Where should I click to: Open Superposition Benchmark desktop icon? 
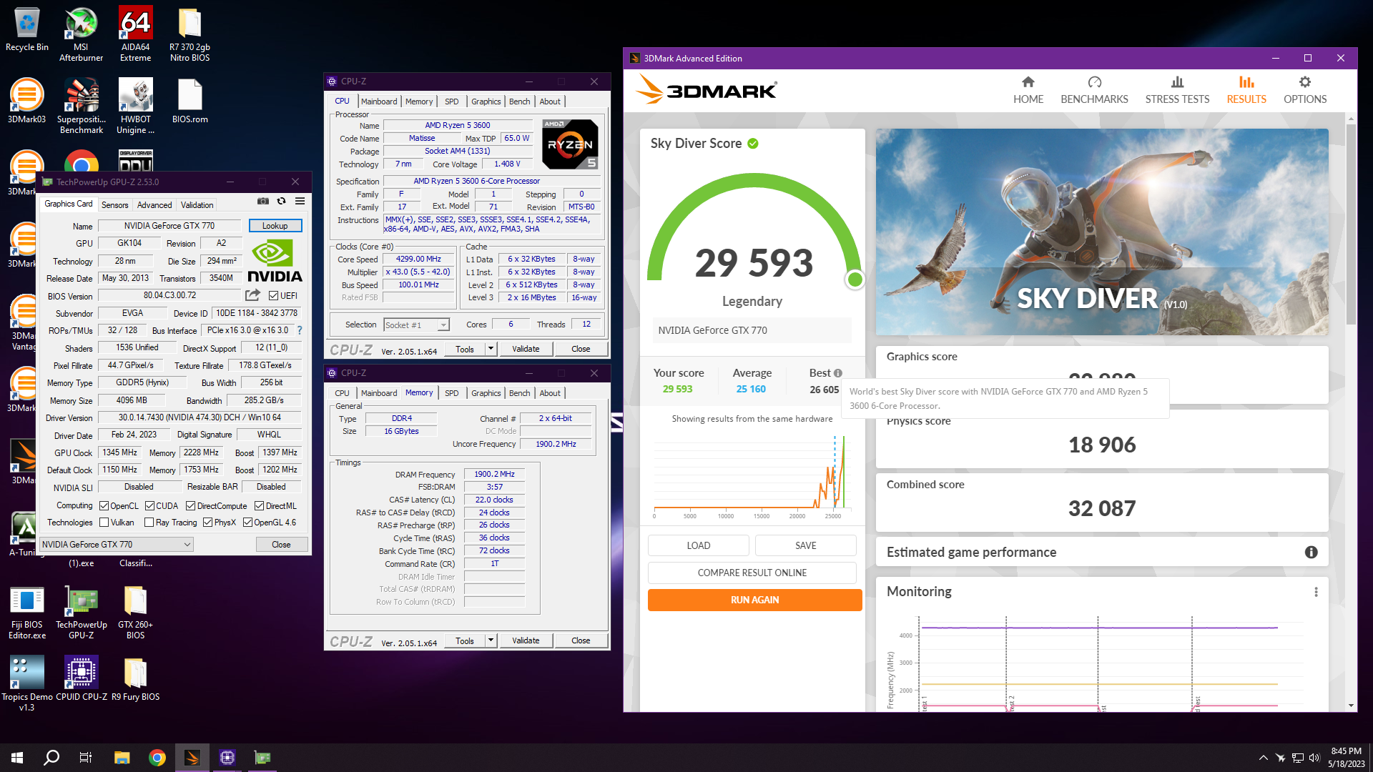pyautogui.click(x=81, y=106)
